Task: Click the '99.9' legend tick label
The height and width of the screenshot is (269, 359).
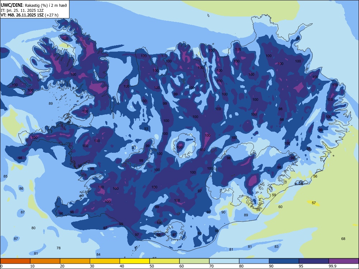Action: (332, 266)
